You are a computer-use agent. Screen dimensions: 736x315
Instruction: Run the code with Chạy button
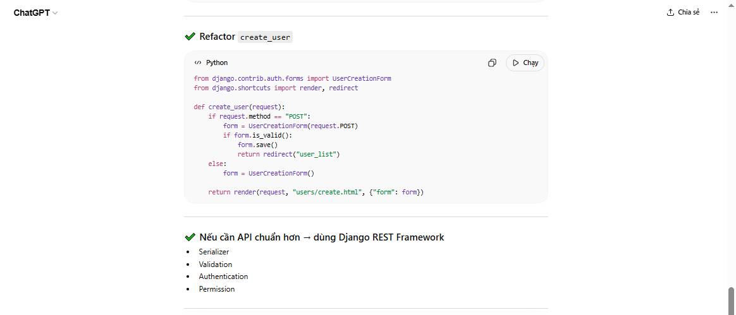525,62
